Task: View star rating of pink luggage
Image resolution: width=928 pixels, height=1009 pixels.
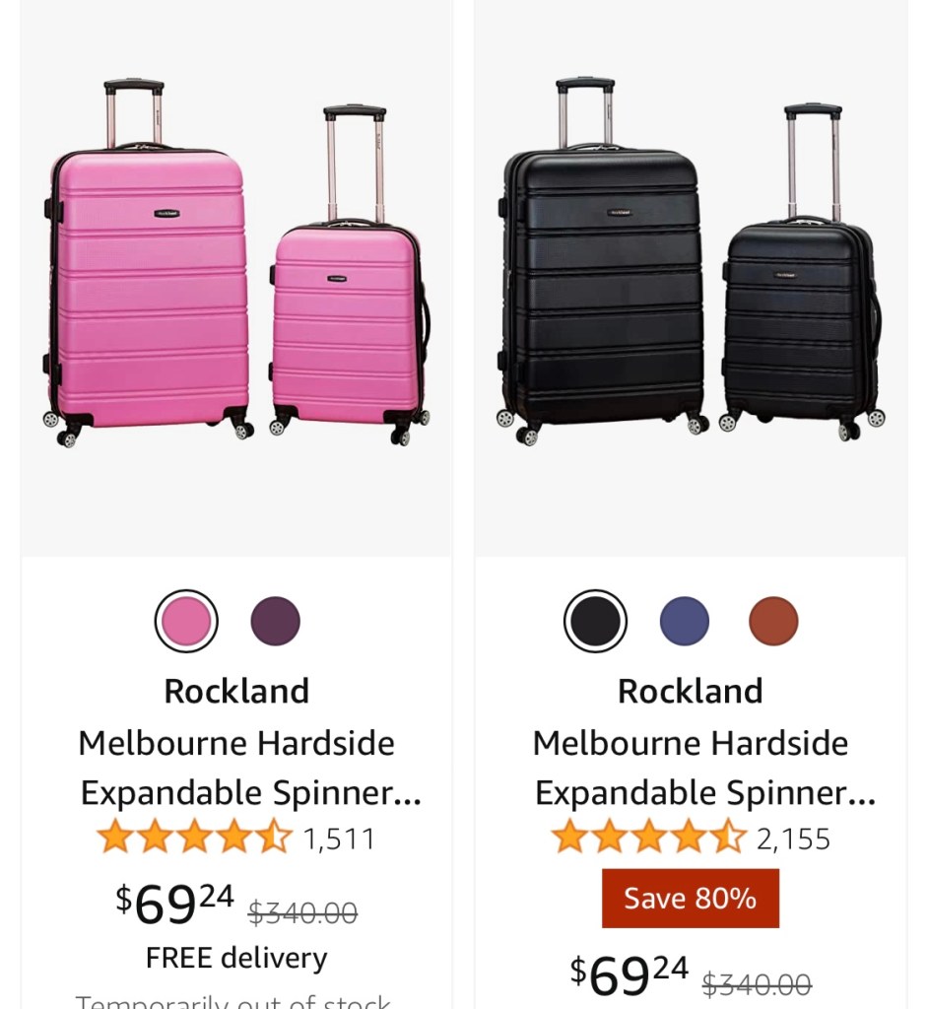Action: [x=194, y=838]
